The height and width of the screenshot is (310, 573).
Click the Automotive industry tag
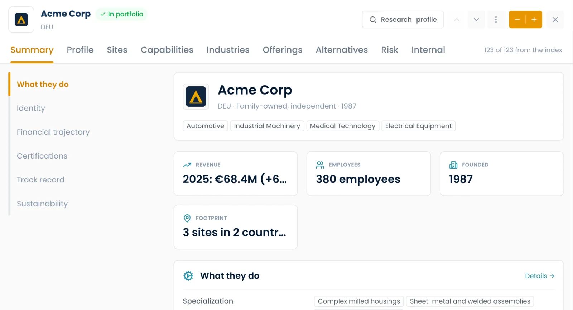tap(205, 126)
